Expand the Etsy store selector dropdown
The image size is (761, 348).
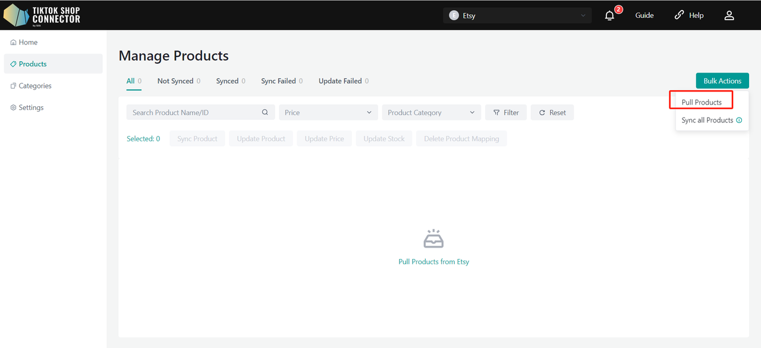pyautogui.click(x=517, y=15)
